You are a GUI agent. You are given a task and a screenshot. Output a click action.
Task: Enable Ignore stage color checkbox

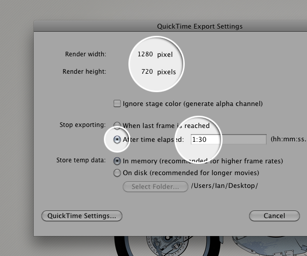pos(117,103)
